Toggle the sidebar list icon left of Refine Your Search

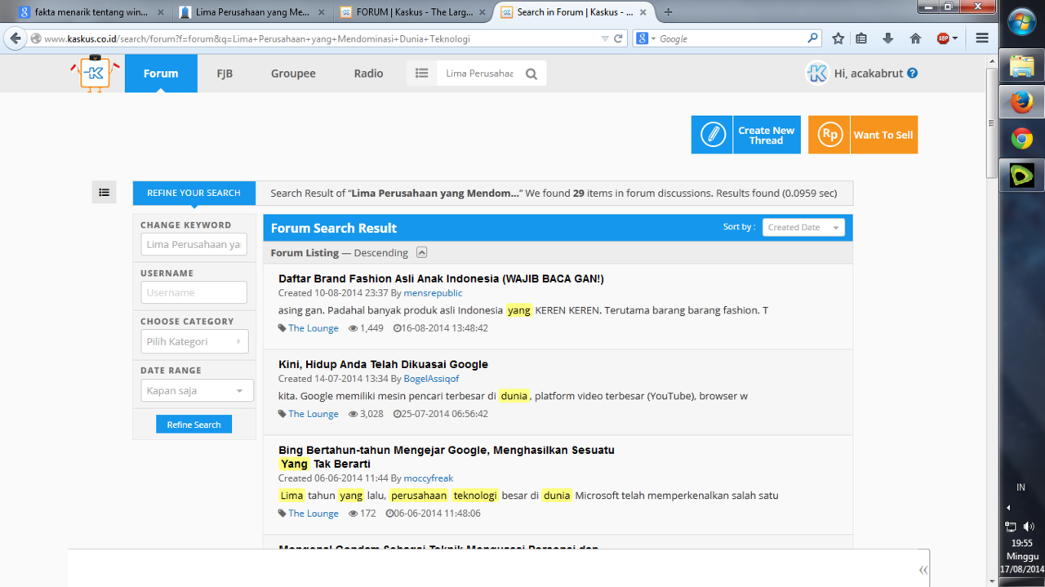(x=104, y=193)
